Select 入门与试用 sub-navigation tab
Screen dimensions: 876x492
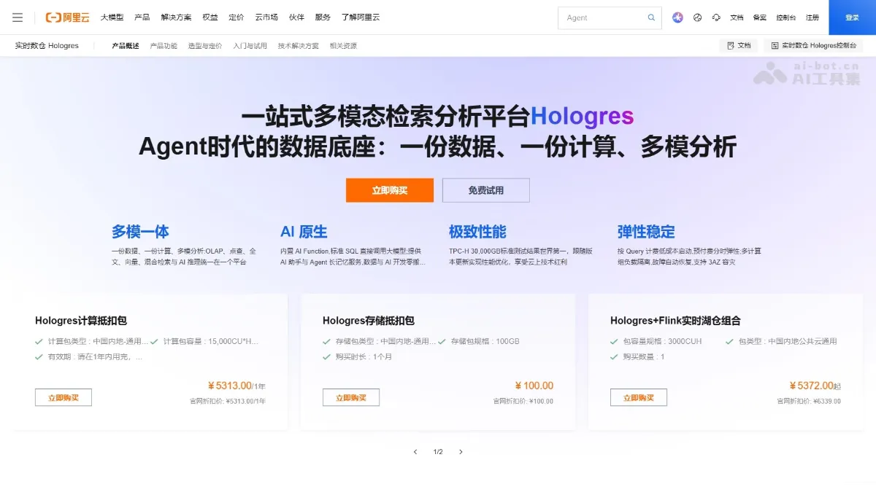(250, 46)
